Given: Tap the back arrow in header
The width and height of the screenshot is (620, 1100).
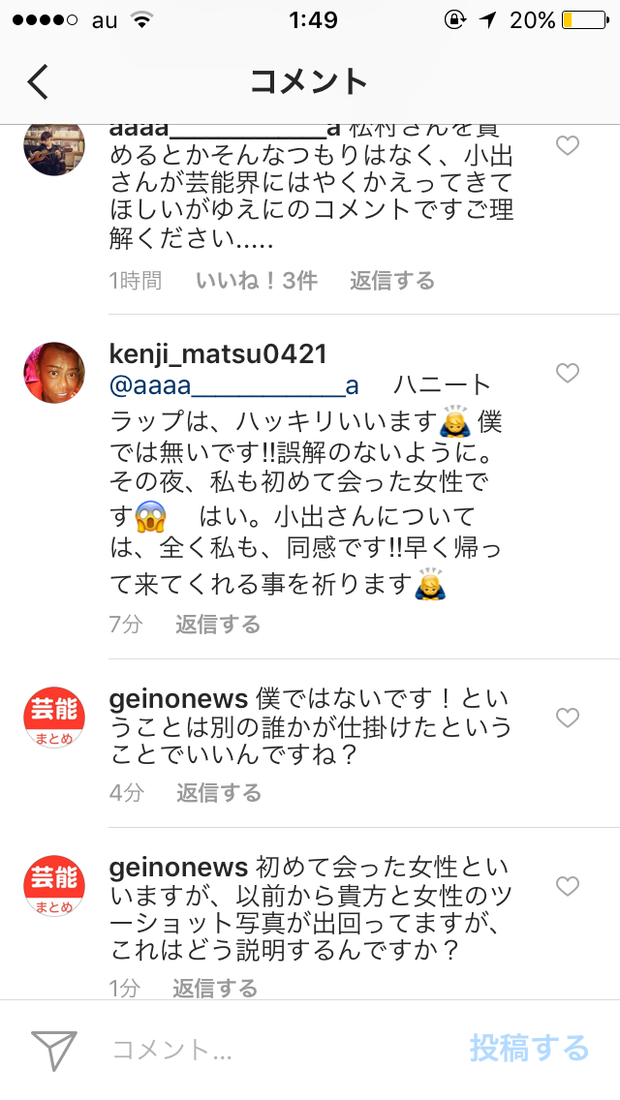Looking at the screenshot, I should 38,82.
